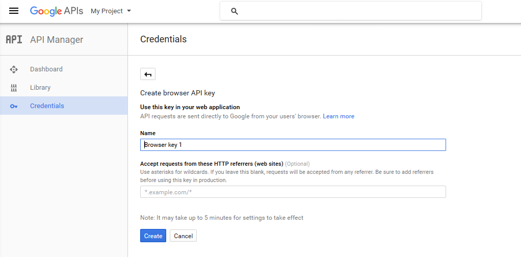The image size is (521, 257).
Task: Click the API Manager logo icon
Action: click(14, 40)
